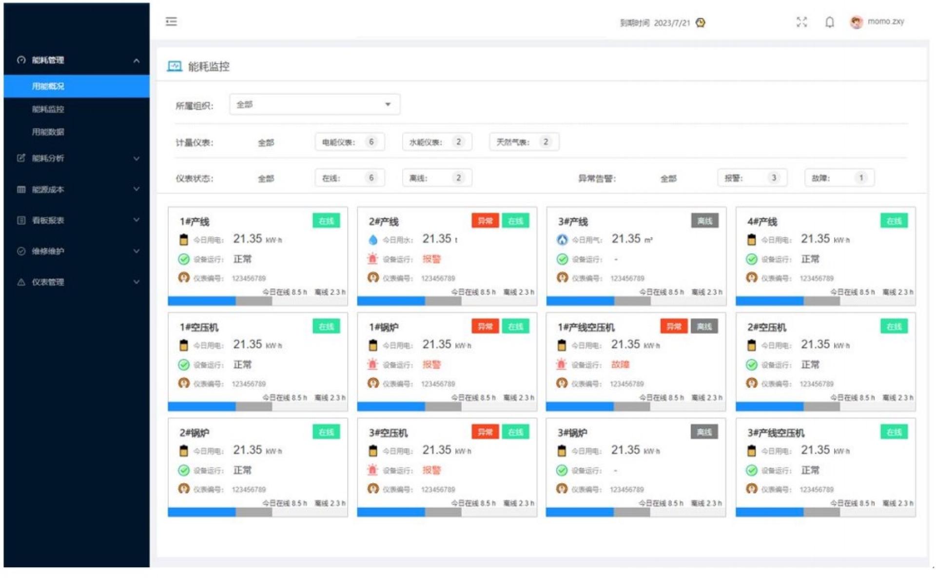Image resolution: width=936 pixels, height=579 pixels.
Task: Select the 电能仪表 meter filter
Action: [349, 142]
